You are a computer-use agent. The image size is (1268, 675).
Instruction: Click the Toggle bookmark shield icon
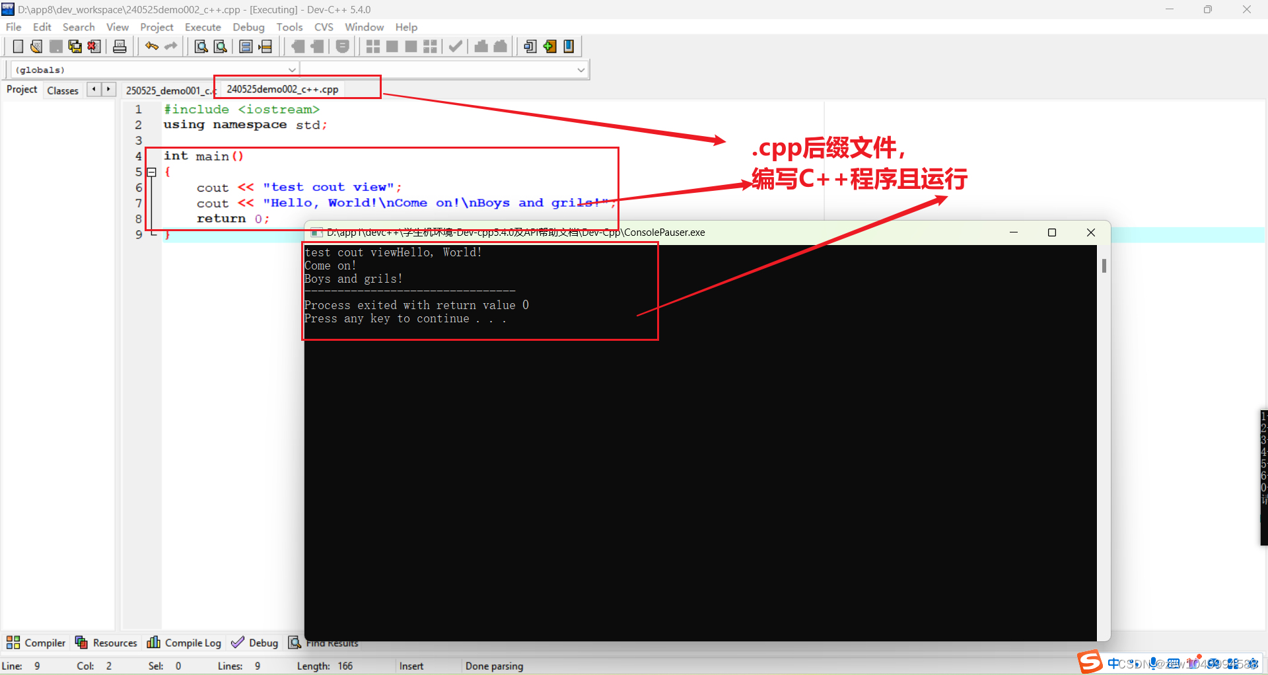pyautogui.click(x=342, y=46)
